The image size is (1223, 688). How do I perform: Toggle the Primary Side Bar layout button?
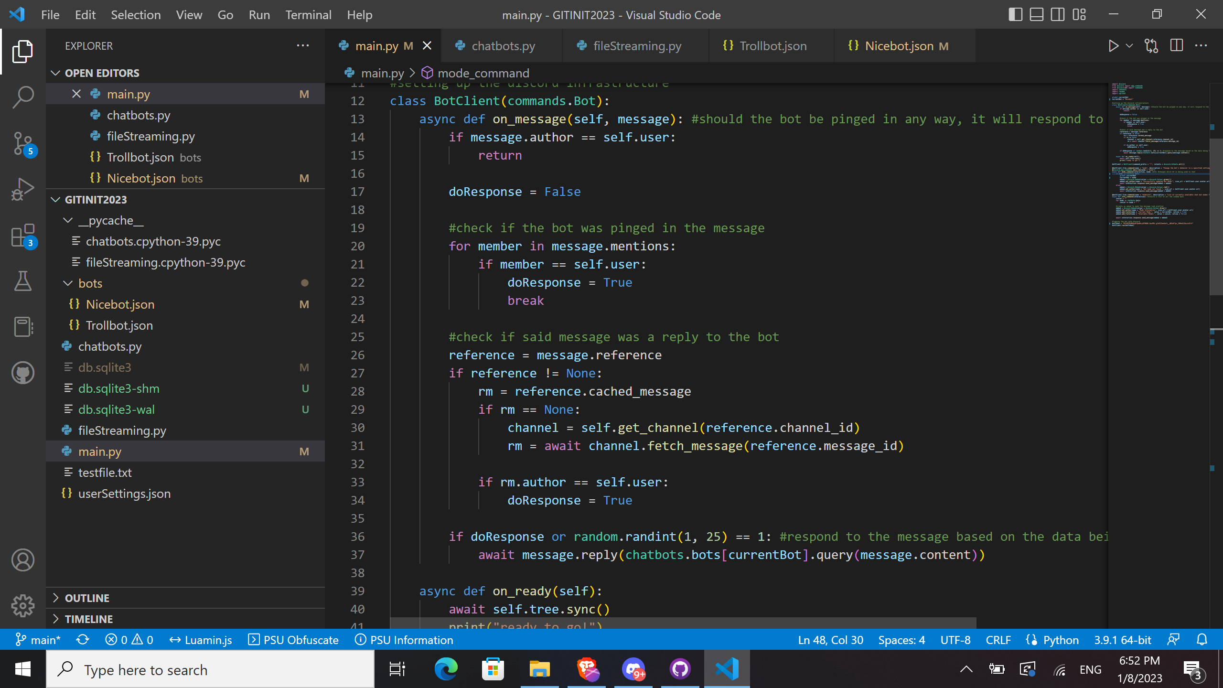click(x=1015, y=14)
